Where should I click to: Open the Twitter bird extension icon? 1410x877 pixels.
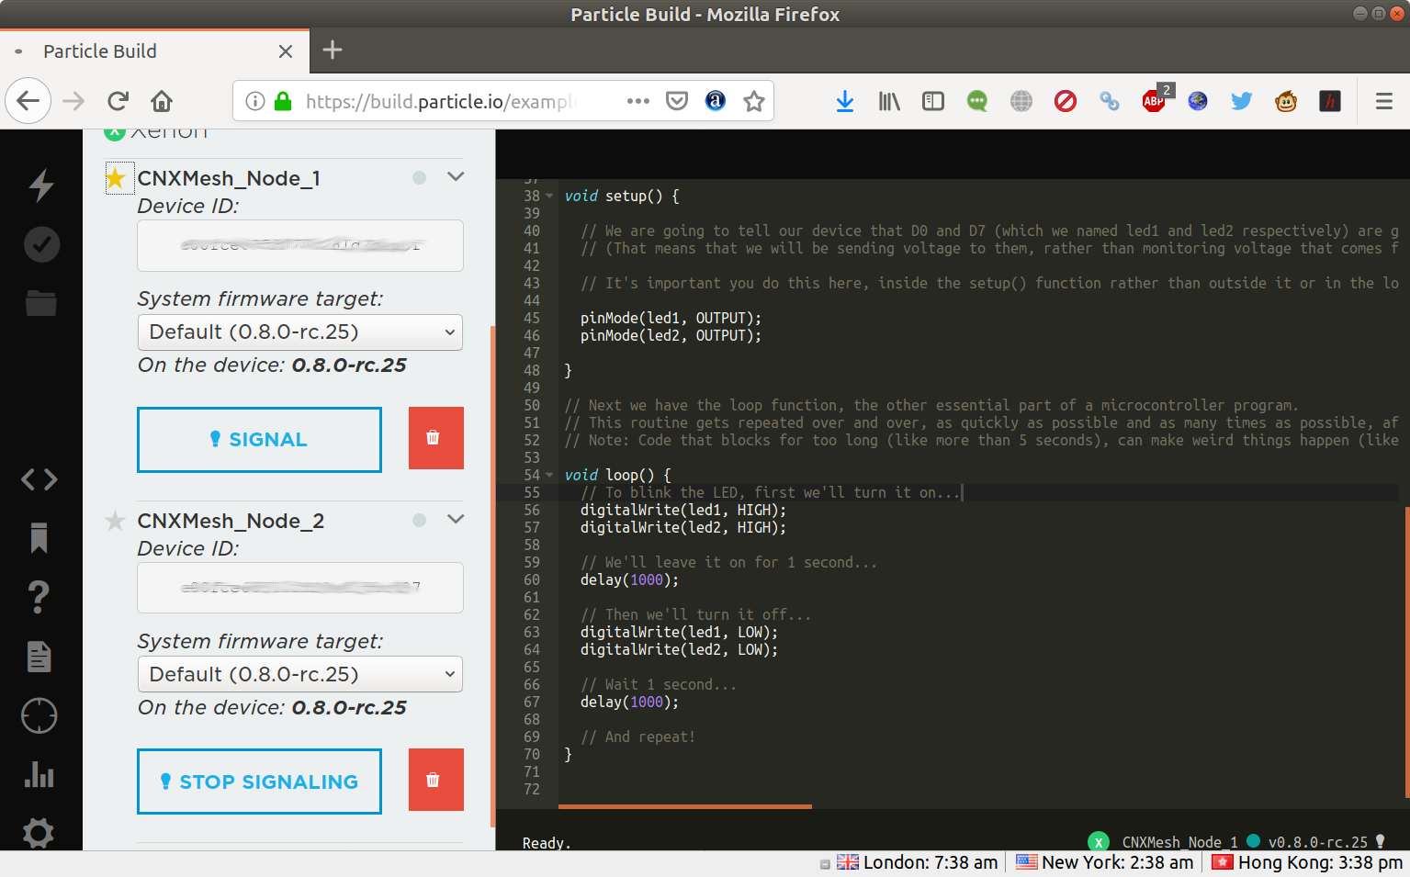[1242, 101]
